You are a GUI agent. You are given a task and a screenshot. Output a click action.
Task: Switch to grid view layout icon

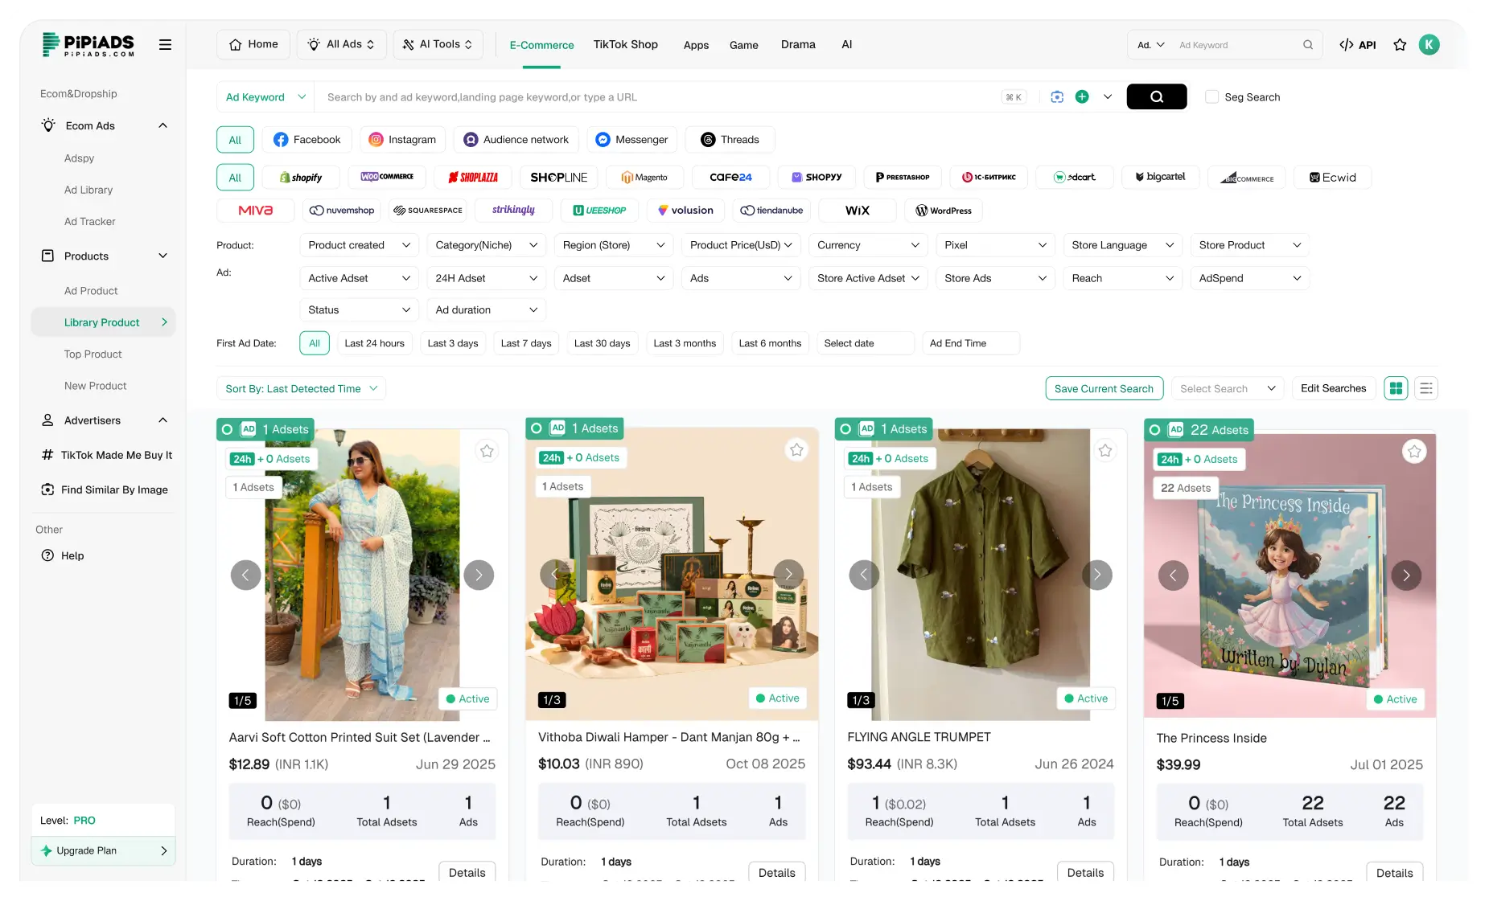pos(1396,389)
